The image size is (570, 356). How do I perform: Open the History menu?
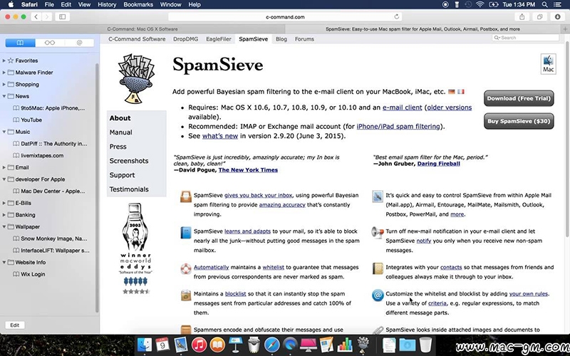[107, 4]
